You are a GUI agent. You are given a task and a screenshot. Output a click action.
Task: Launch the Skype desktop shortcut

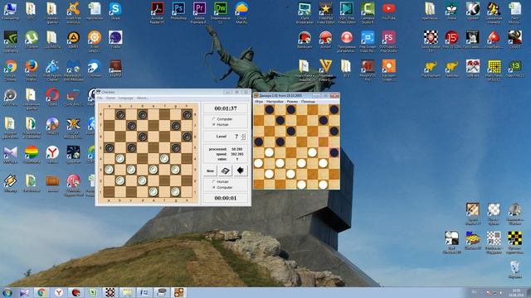point(115,11)
